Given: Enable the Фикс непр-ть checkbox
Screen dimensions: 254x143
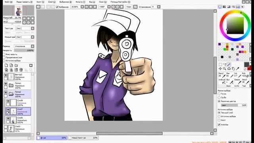Looking at the screenshot, I should (4, 54).
